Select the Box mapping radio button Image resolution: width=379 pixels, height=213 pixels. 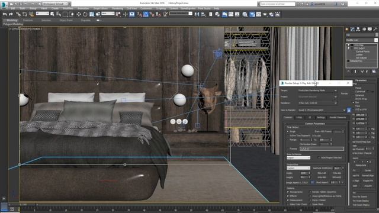click(354, 102)
